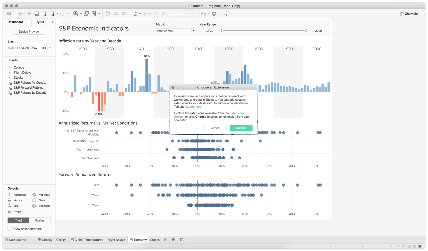
Task: Click the Group Members paperclip icon
Action: pos(145,14)
